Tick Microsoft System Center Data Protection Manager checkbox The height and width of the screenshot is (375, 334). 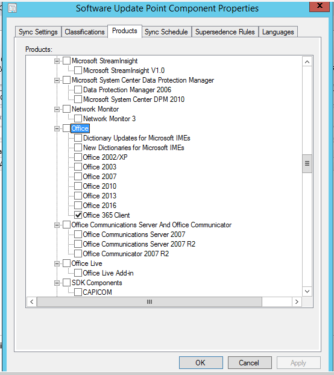point(67,80)
